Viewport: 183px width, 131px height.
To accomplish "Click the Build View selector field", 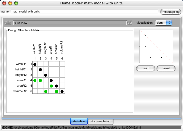I will coord(70,23).
